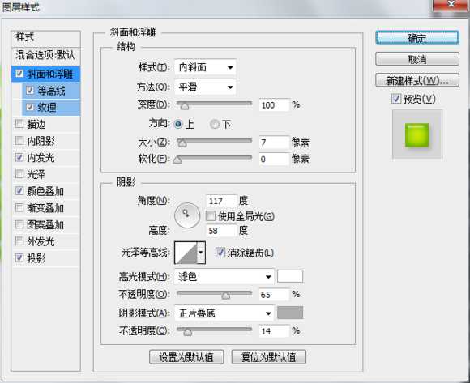Screen dimensions: 470x383
Task: Click shadow 不透明度(C) slider handle
Action: click(x=188, y=332)
